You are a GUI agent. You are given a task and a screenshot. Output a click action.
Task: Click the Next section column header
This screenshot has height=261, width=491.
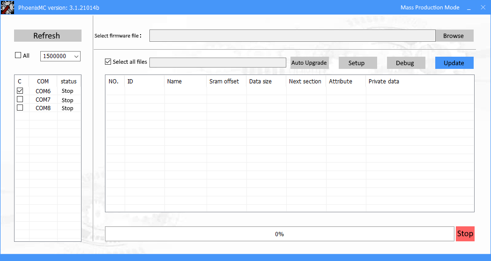pyautogui.click(x=305, y=82)
